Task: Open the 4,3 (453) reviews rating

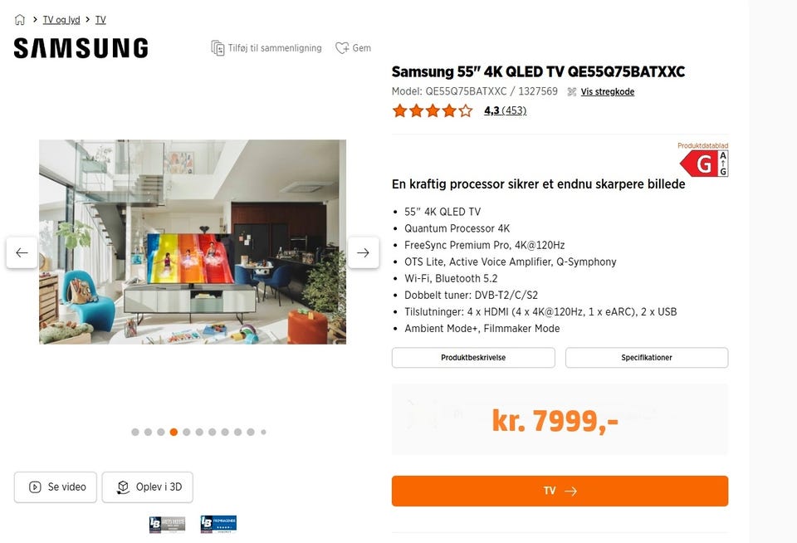Action: tap(506, 110)
